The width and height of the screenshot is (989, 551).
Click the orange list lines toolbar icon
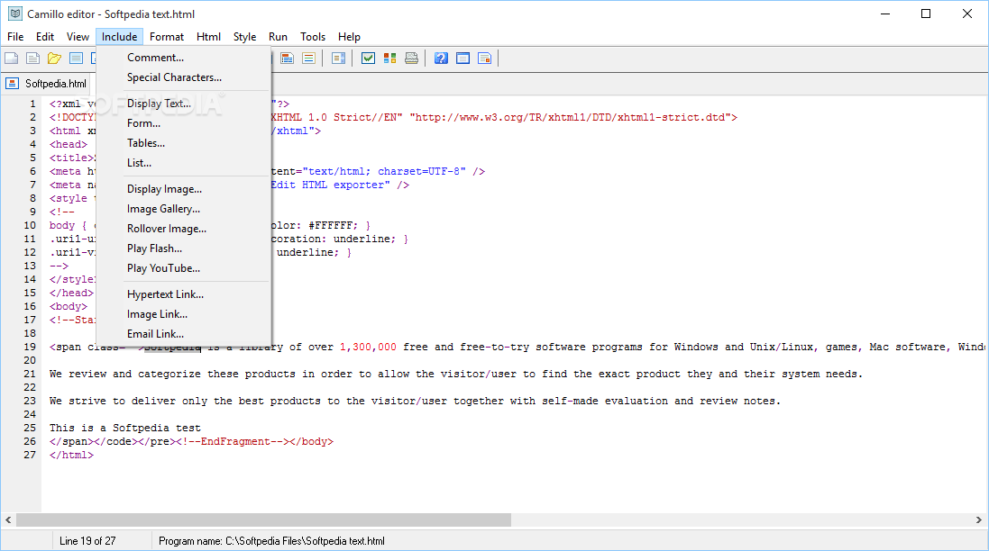pos(308,59)
